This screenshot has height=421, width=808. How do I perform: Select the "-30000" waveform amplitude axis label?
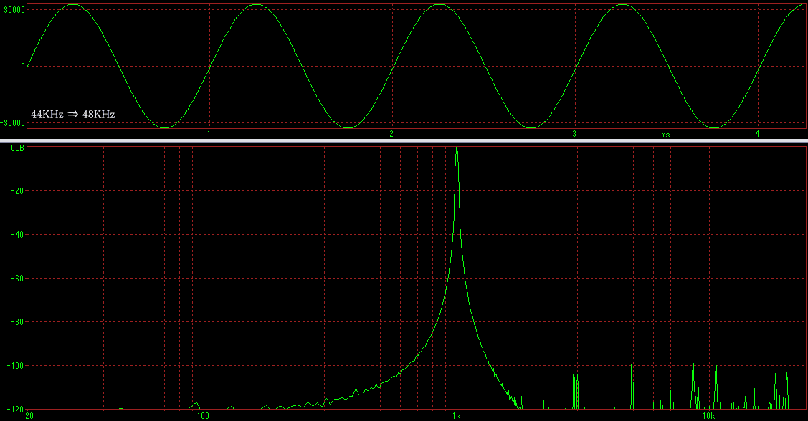pyautogui.click(x=13, y=123)
